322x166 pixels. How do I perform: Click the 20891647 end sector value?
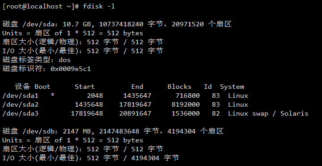pos(135,113)
